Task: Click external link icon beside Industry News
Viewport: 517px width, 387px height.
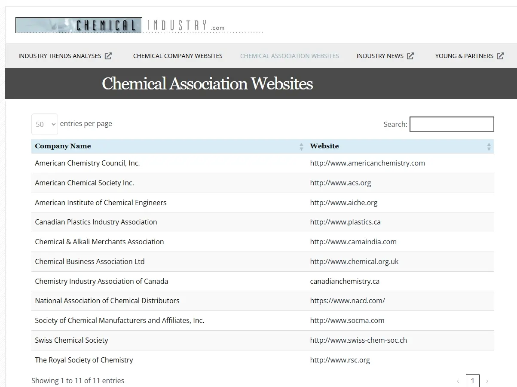Action: coord(410,56)
